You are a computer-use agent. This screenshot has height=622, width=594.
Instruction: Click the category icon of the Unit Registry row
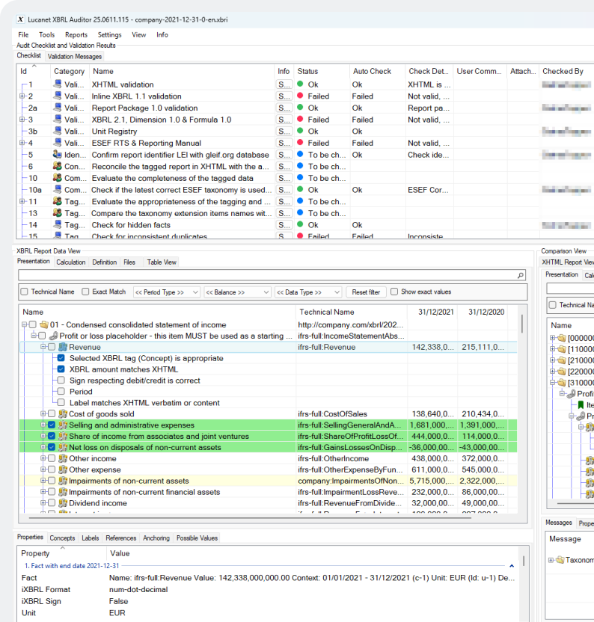(58, 132)
